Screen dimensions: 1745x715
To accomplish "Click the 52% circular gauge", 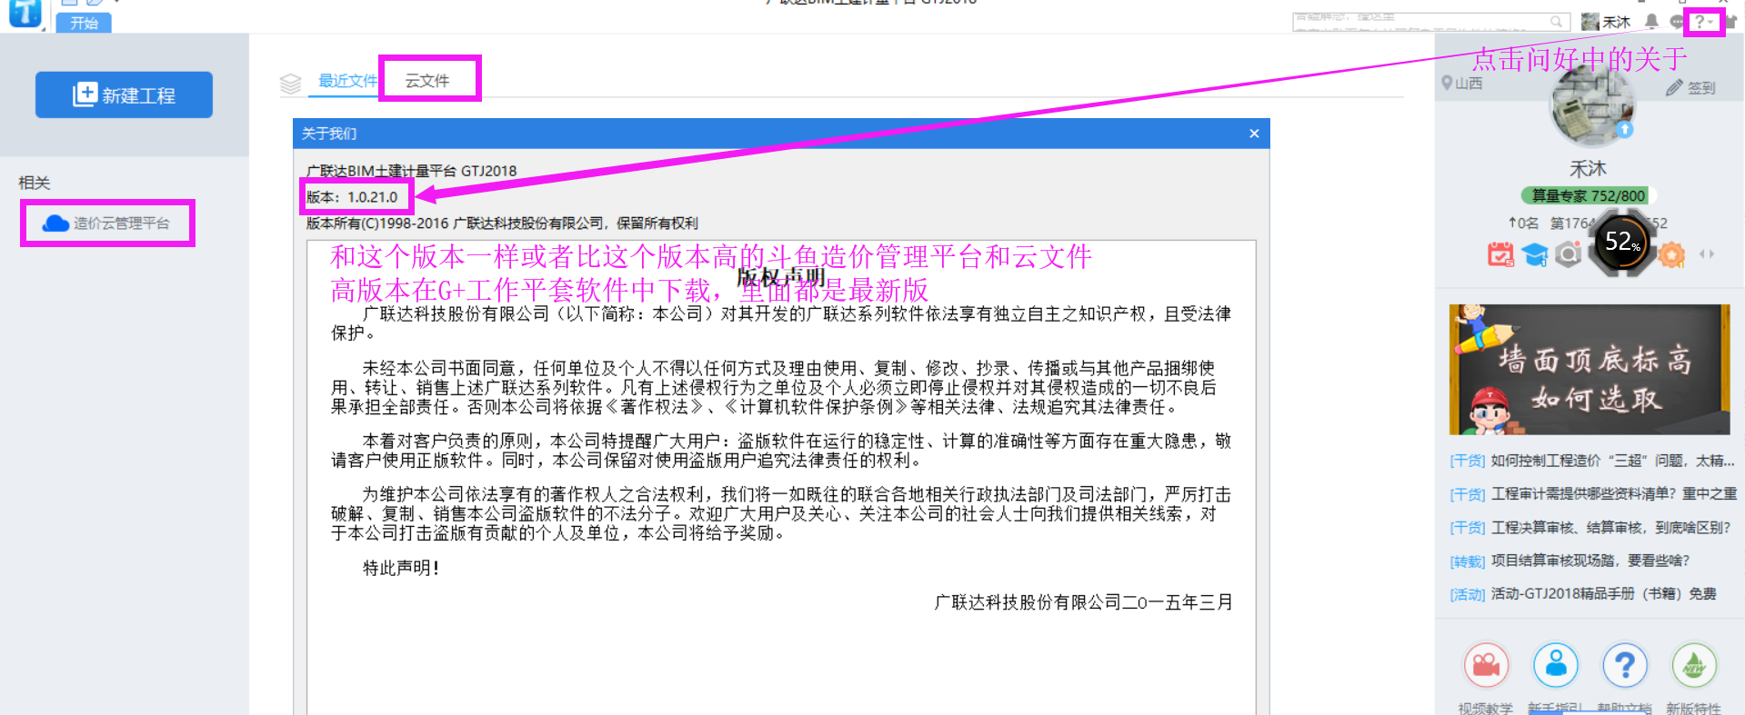I will tap(1622, 243).
